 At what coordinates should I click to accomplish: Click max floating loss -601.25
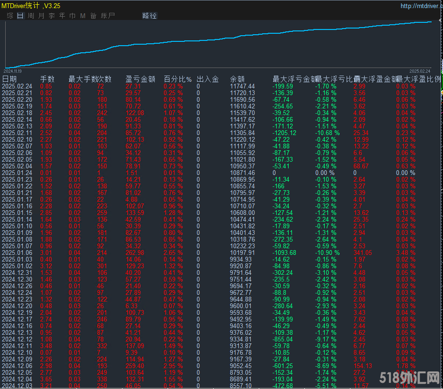283,366
